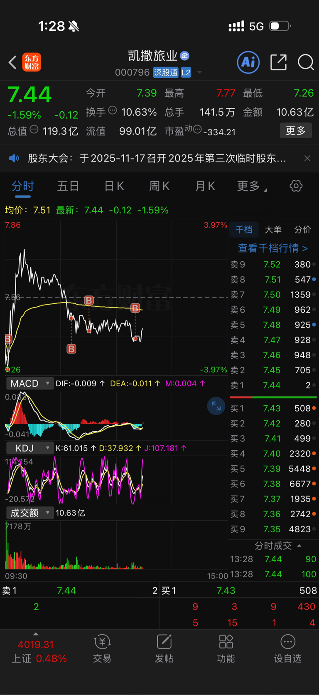The image size is (319, 695).
Task: Tap the info icon next to 换手
Action: click(x=113, y=110)
